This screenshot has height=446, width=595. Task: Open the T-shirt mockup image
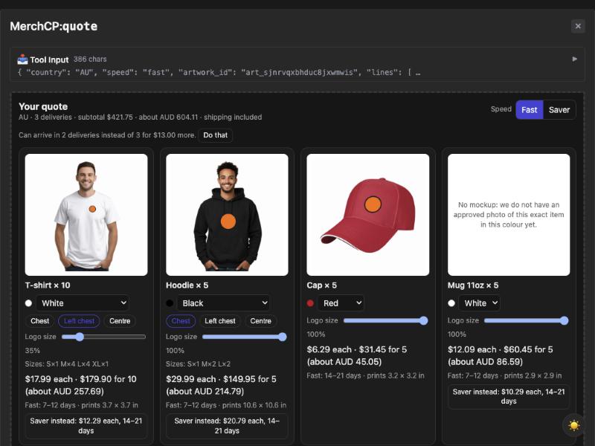click(86, 215)
